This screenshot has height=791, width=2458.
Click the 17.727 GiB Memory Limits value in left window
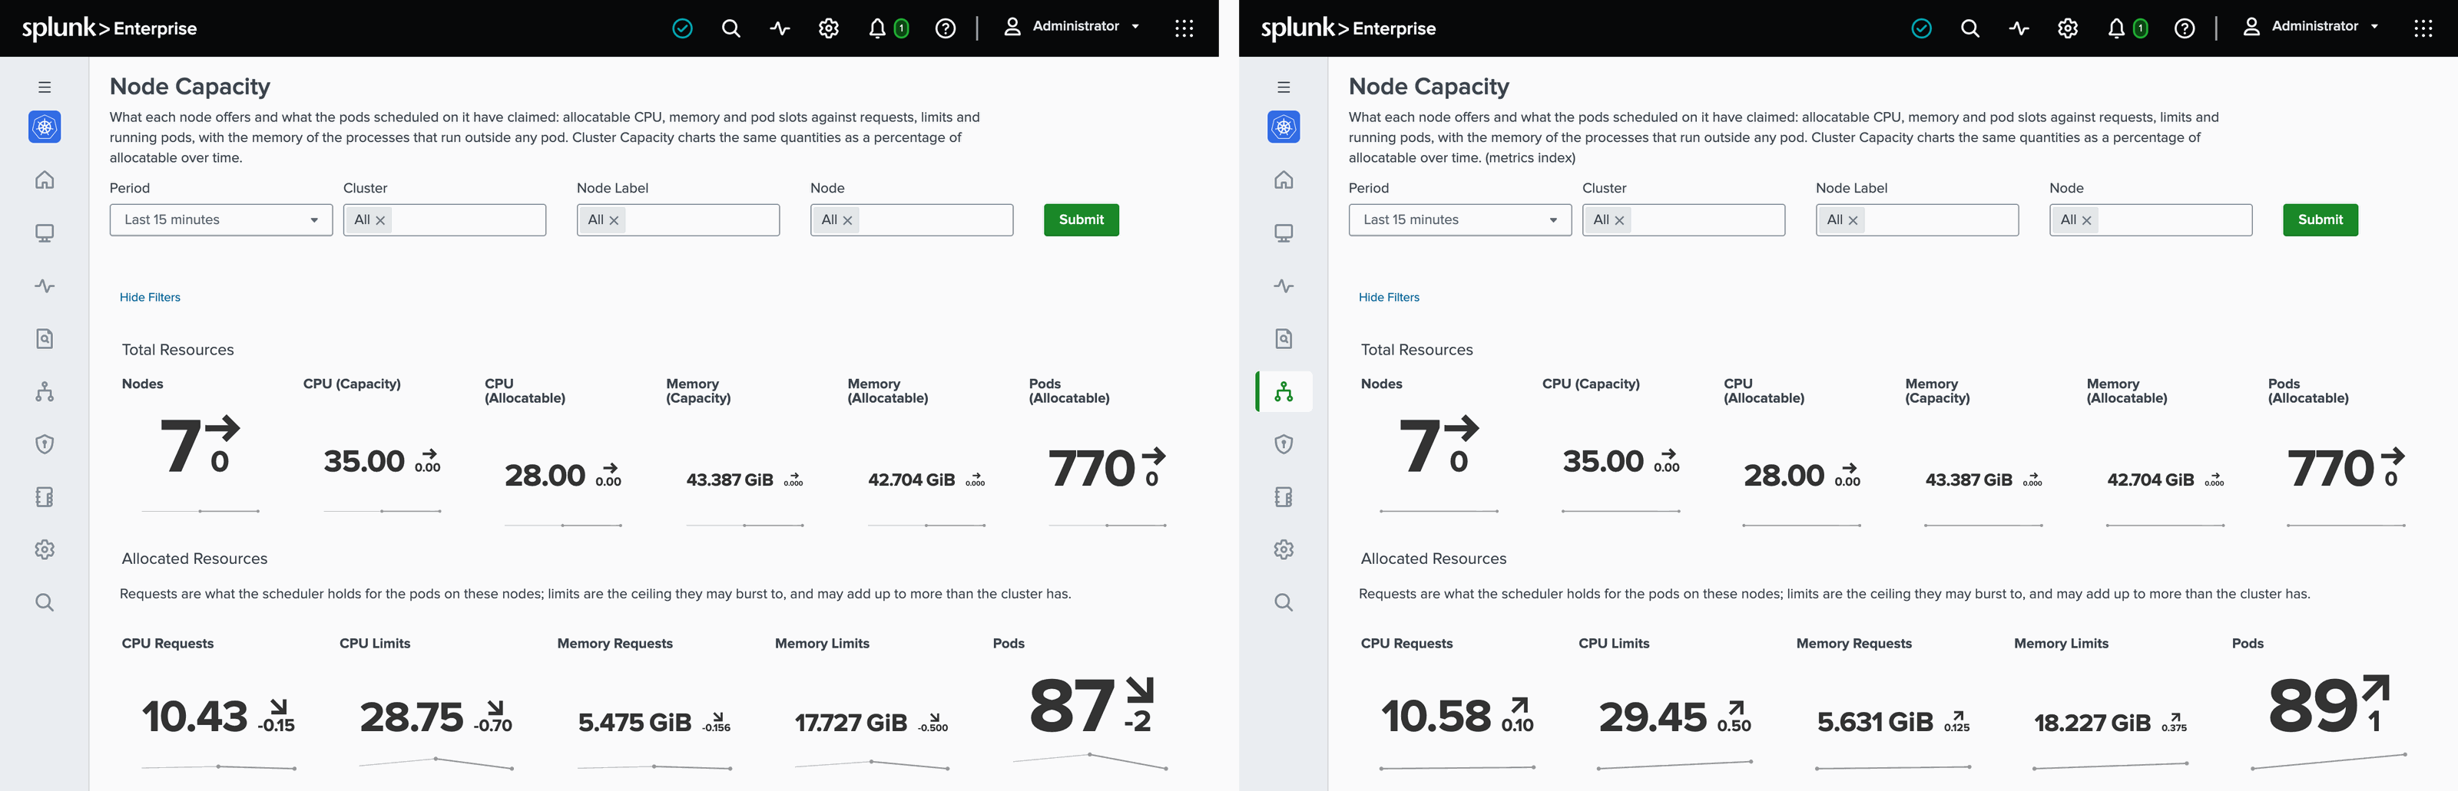[x=851, y=723]
